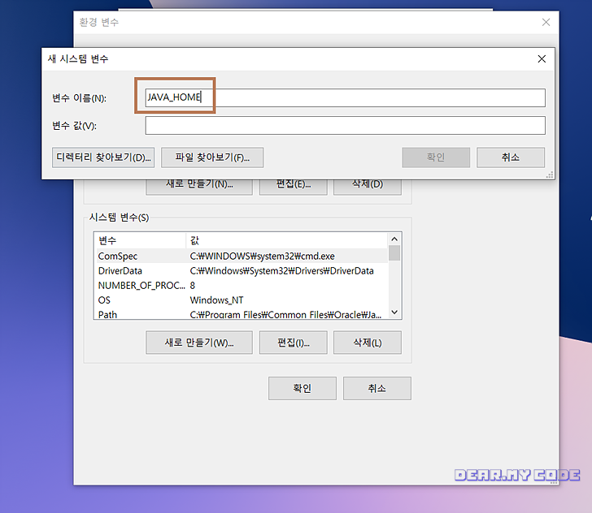Select the ComSpec system variable row

pos(242,256)
